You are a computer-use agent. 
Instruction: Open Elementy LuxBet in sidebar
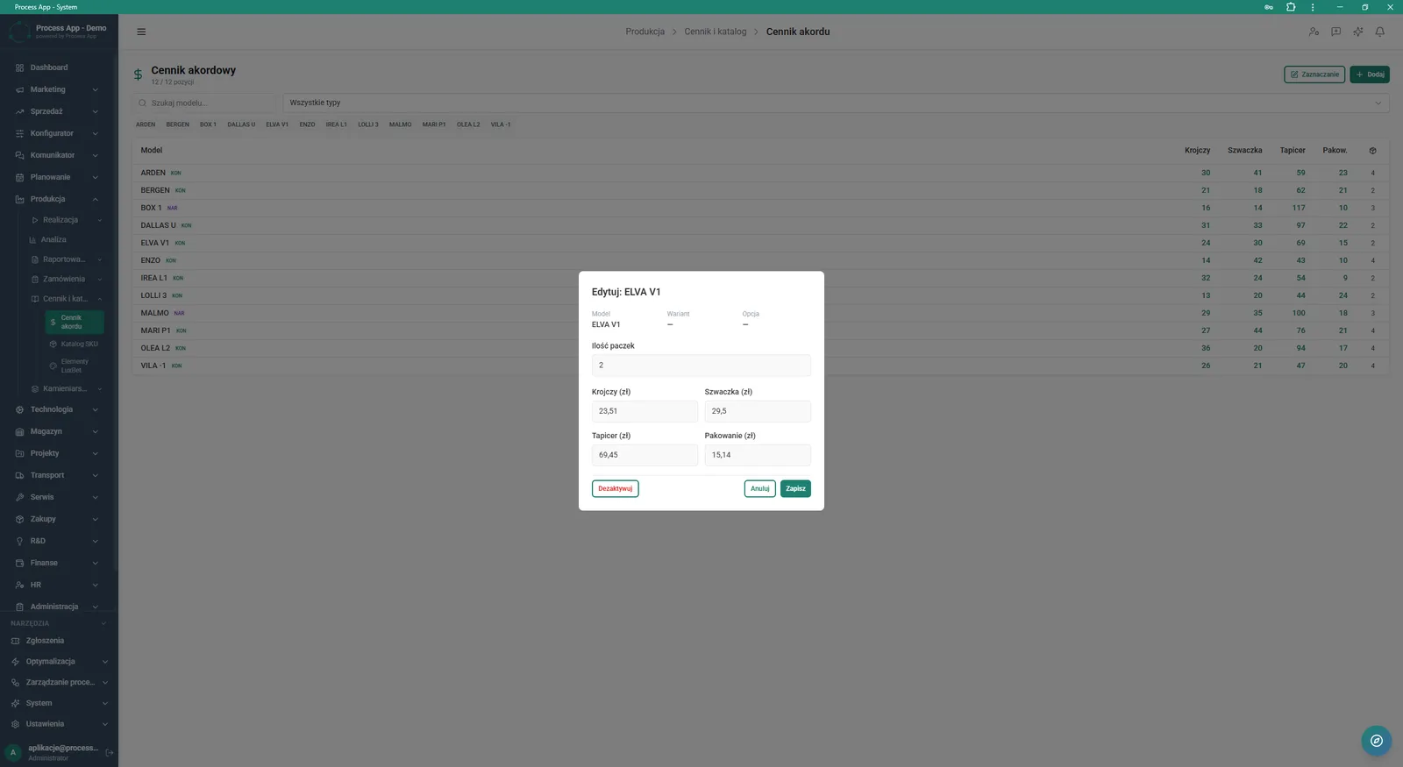[x=75, y=366]
